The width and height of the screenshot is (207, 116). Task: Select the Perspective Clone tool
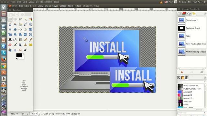click(10, 50)
